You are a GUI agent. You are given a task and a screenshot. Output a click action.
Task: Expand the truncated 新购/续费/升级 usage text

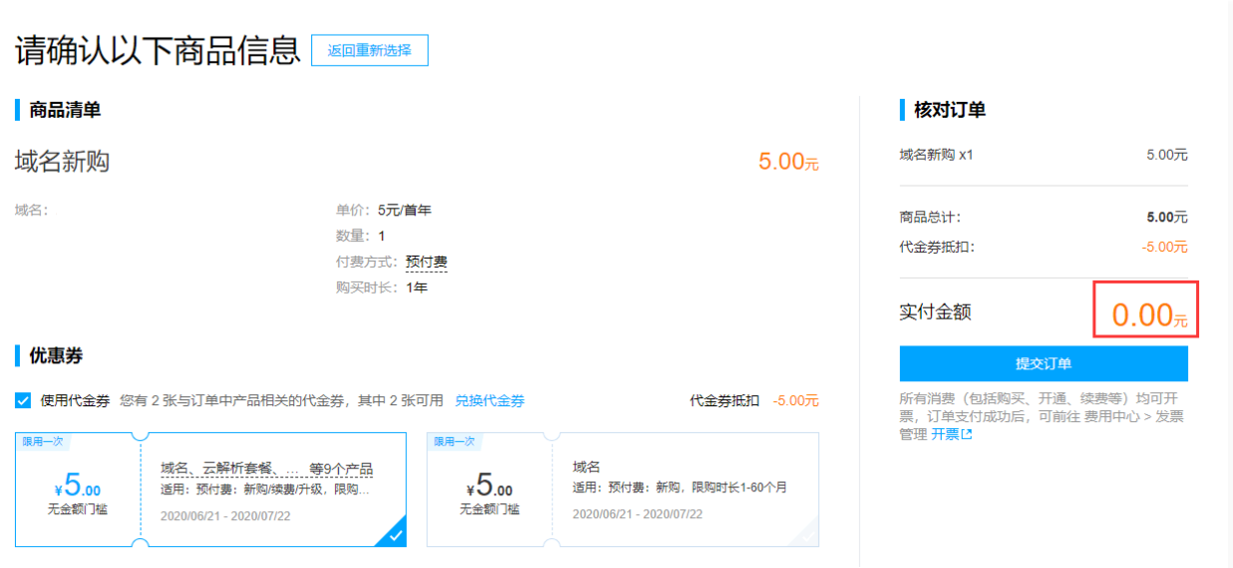pos(265,490)
